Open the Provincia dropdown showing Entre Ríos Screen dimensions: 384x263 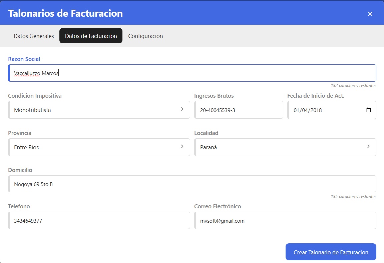coord(99,147)
